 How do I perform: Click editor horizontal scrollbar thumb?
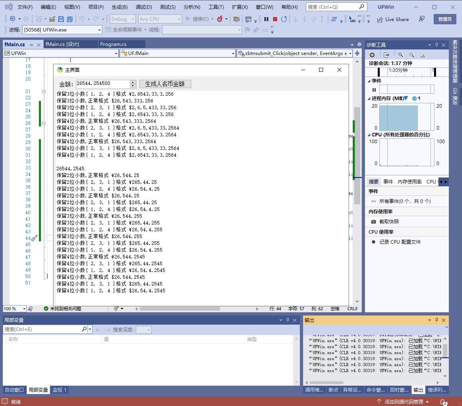pos(180,309)
